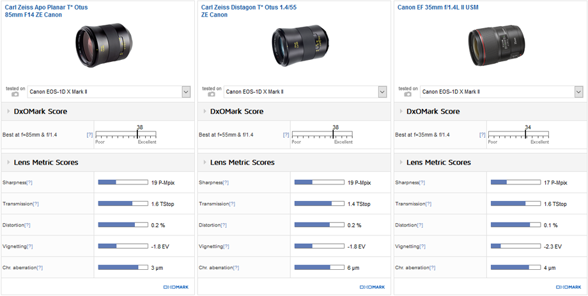Open Canon EF 35mm f/1.4L II USM link
588x296 pixels.
[x=438, y=8]
